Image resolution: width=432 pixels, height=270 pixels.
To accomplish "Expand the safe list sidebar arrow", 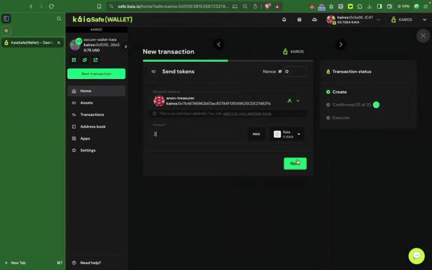I will 126,46.
